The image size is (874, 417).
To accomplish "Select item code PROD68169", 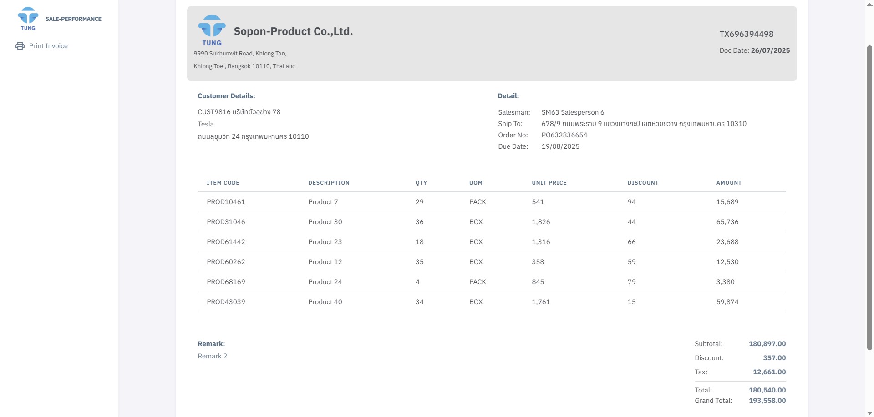I will (226, 282).
